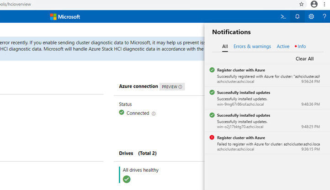Switch to the All notifications tab
The width and height of the screenshot is (330, 190).
click(225, 46)
